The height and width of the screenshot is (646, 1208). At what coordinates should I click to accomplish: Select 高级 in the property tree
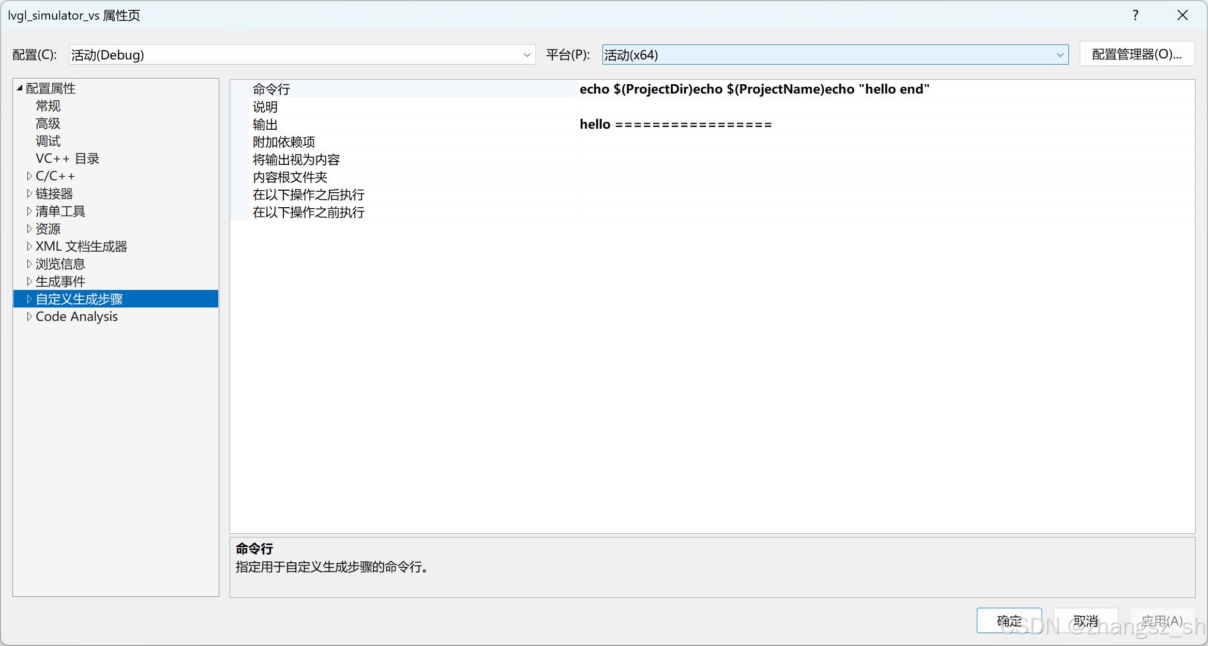pos(48,124)
